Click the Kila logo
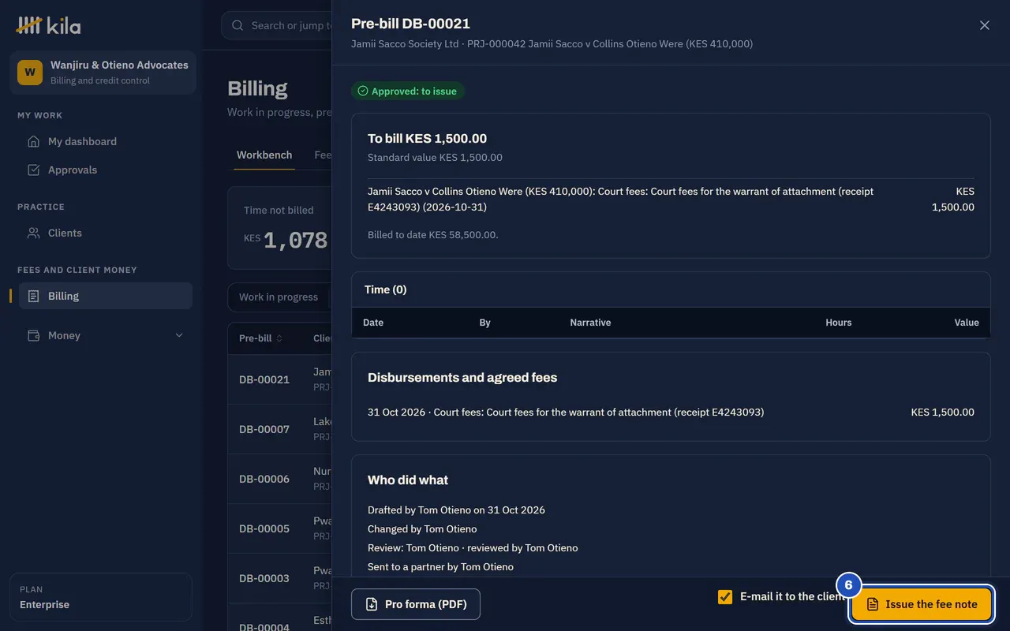The width and height of the screenshot is (1010, 631). click(x=48, y=25)
